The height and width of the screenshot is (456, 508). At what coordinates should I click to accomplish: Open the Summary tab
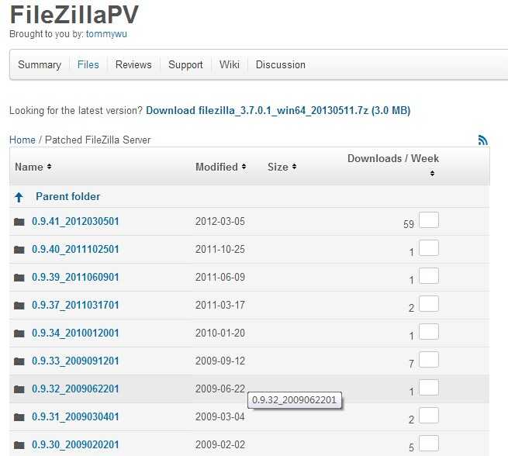click(40, 64)
